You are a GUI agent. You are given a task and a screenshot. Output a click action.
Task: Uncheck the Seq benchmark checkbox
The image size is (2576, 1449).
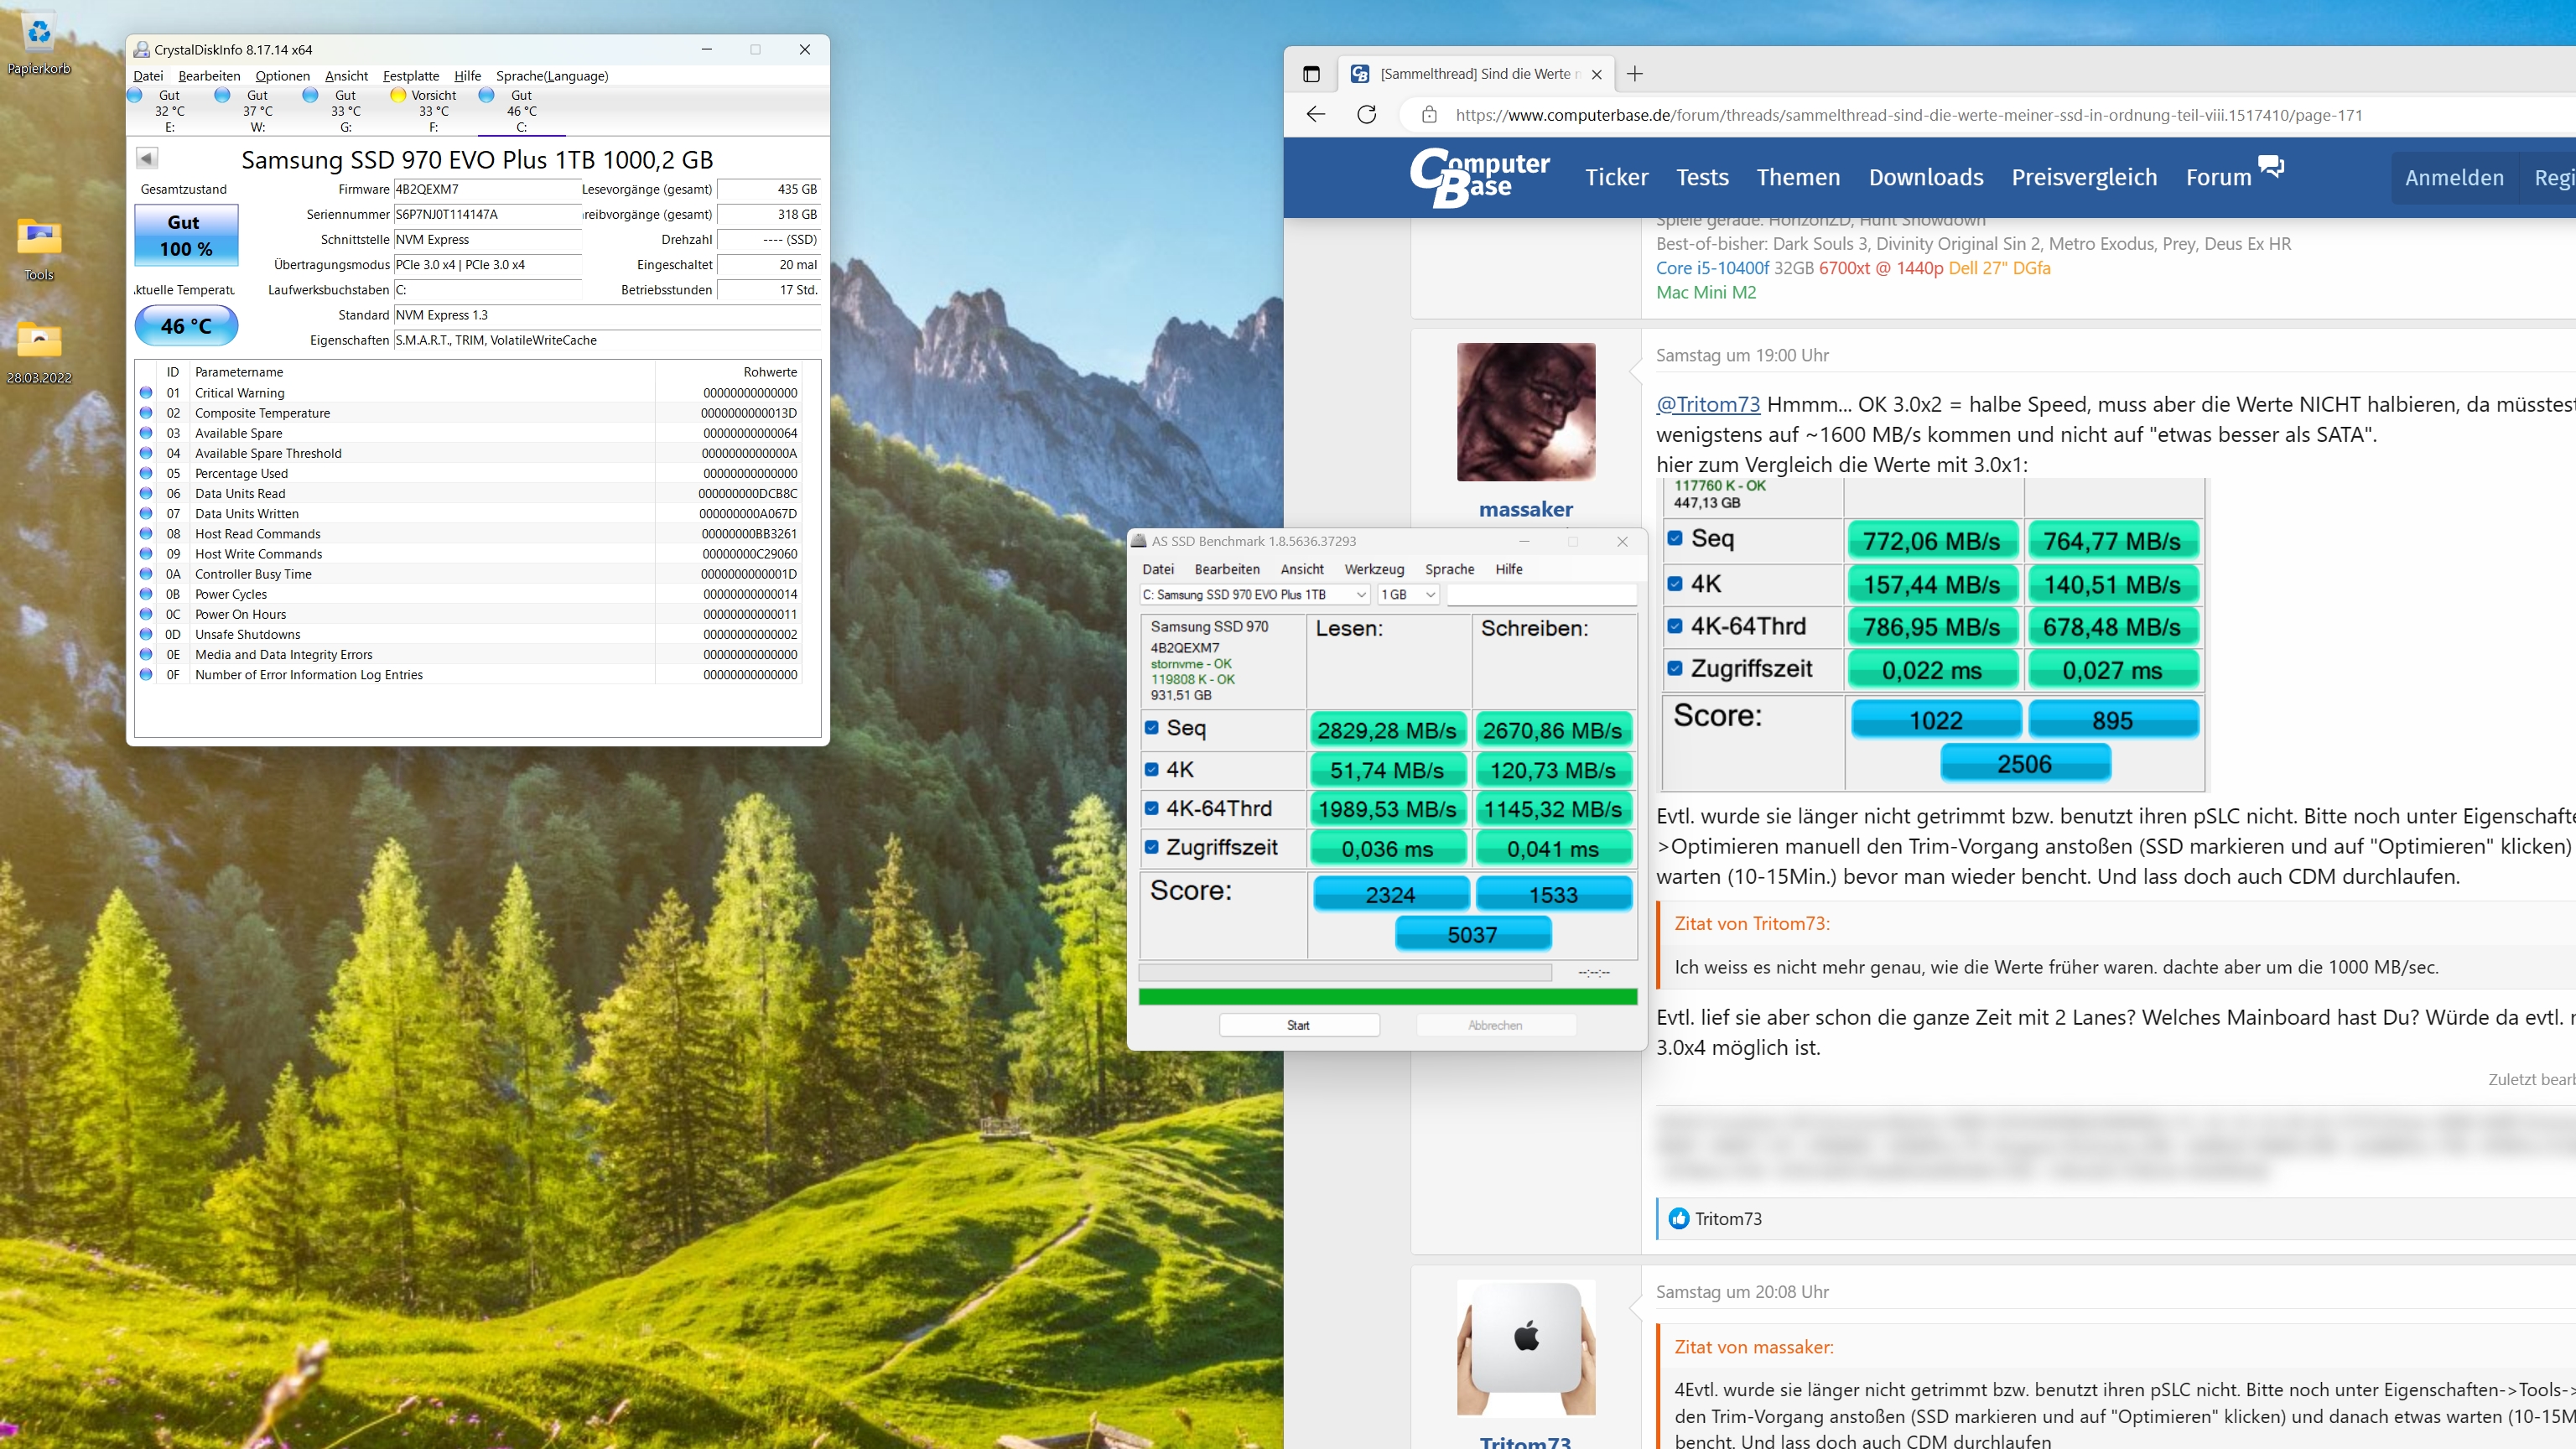(1152, 728)
